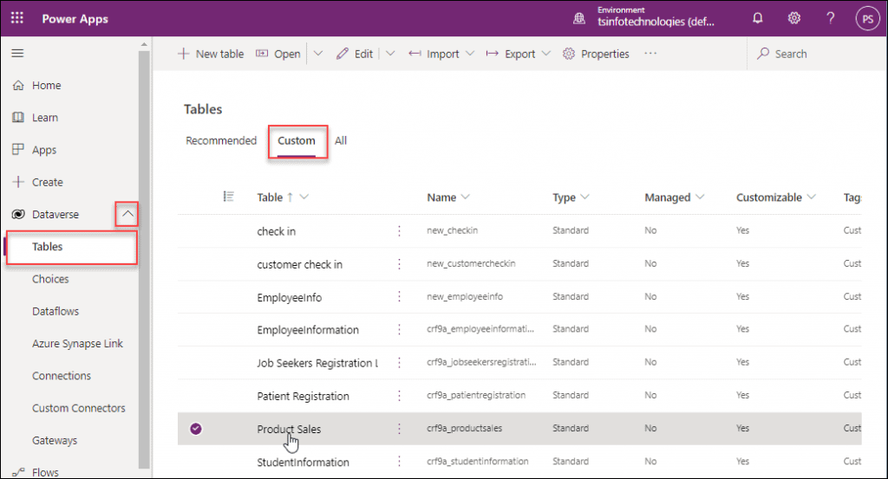Screen dimensions: 888x479
Task: Switch to the Recommended tab
Action: coord(221,140)
